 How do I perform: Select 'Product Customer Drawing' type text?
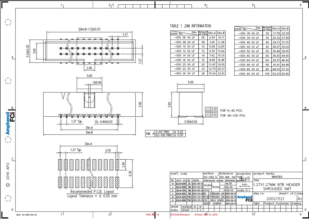282,203
